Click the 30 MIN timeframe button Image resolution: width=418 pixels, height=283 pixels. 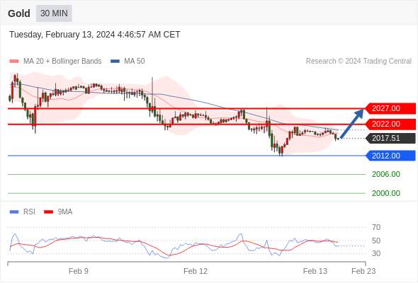click(54, 13)
